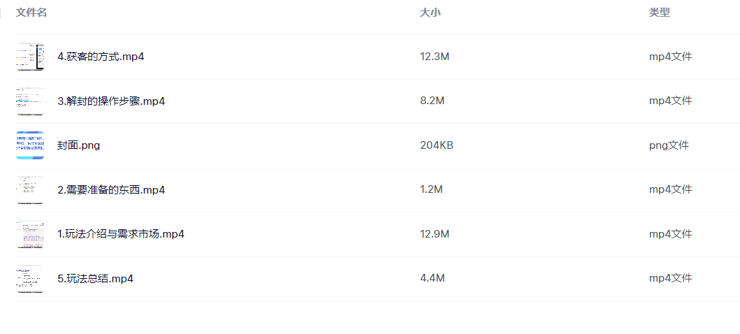
Task: Open the file named 2.需要准备的东西.mp4
Action: [111, 190]
